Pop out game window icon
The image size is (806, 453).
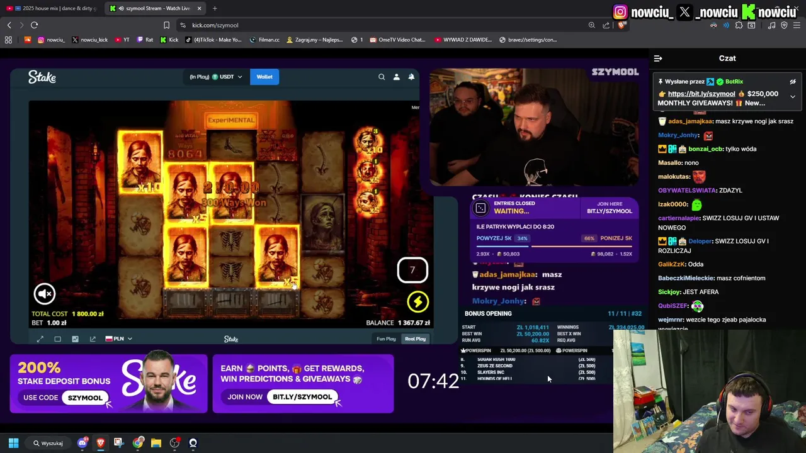[x=93, y=339]
